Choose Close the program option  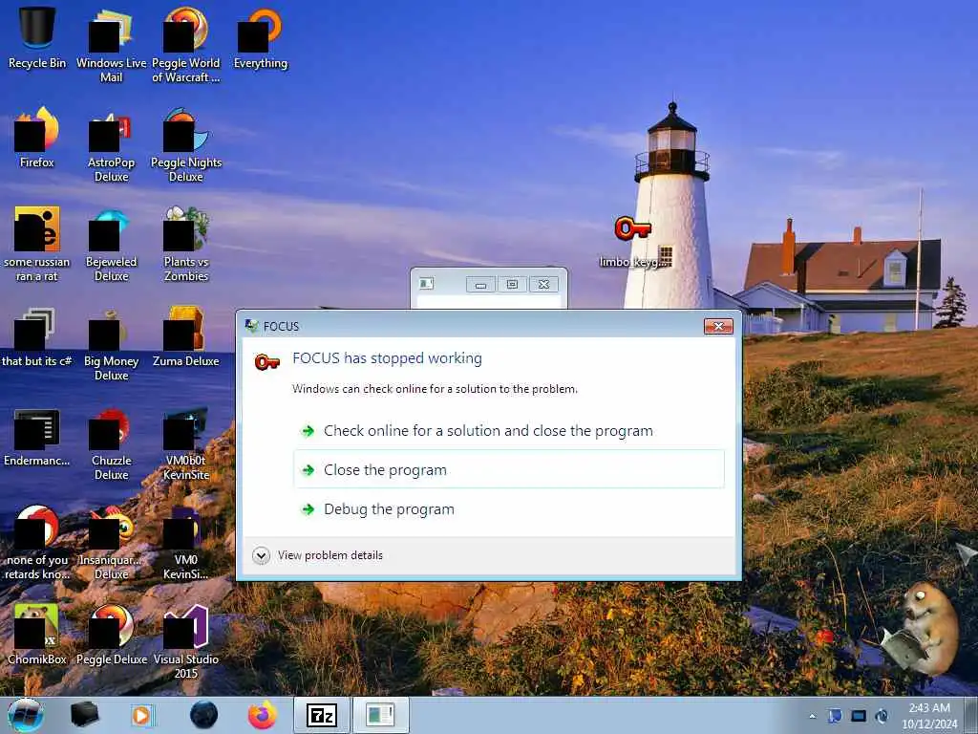pyautogui.click(x=508, y=469)
